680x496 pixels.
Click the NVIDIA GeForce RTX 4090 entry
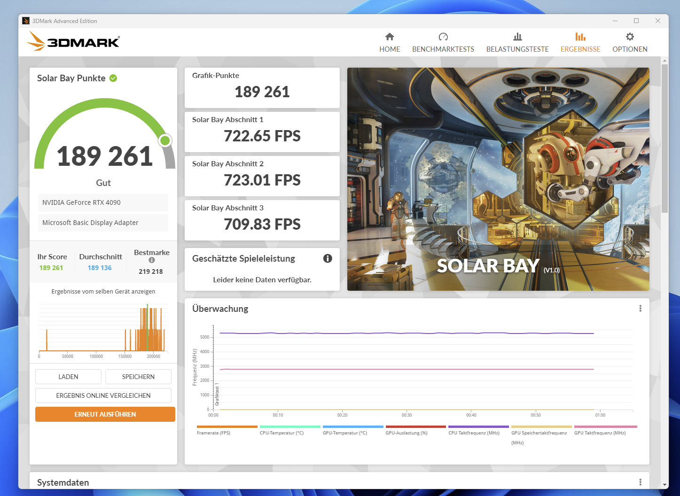103,202
